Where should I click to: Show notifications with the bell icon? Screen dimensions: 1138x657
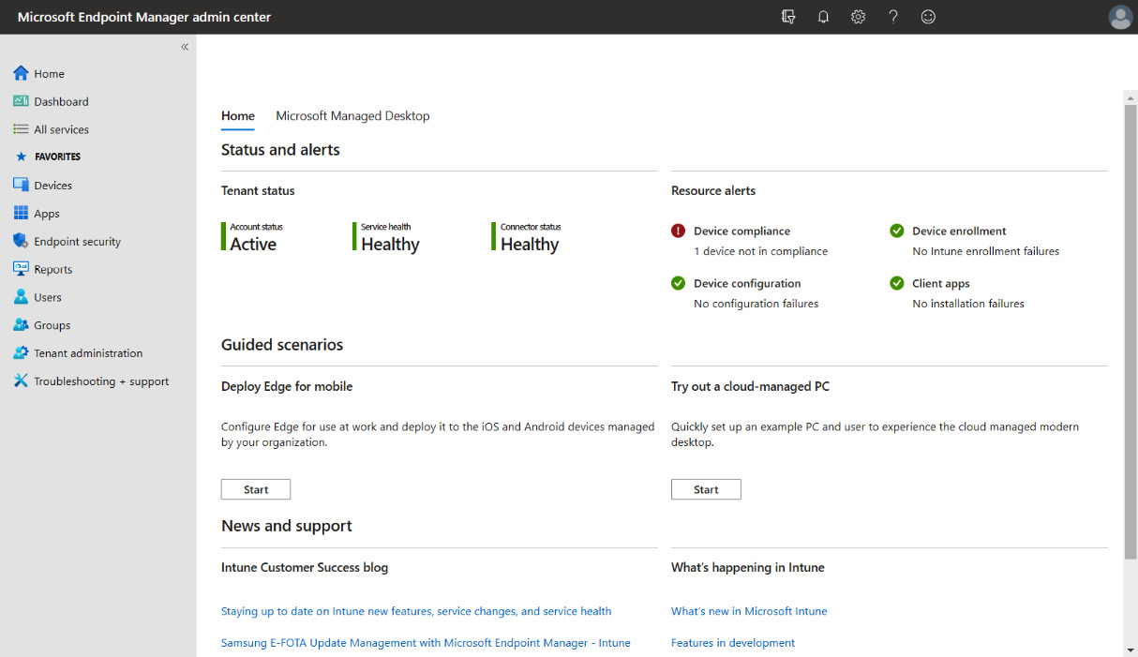(x=823, y=17)
